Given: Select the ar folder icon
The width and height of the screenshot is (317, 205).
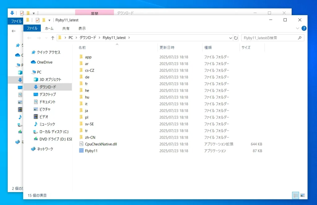Looking at the screenshot, I should [x=81, y=64].
